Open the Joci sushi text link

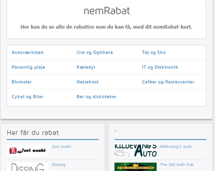click(61, 147)
